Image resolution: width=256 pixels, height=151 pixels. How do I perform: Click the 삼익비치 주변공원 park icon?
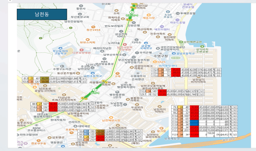202,46
